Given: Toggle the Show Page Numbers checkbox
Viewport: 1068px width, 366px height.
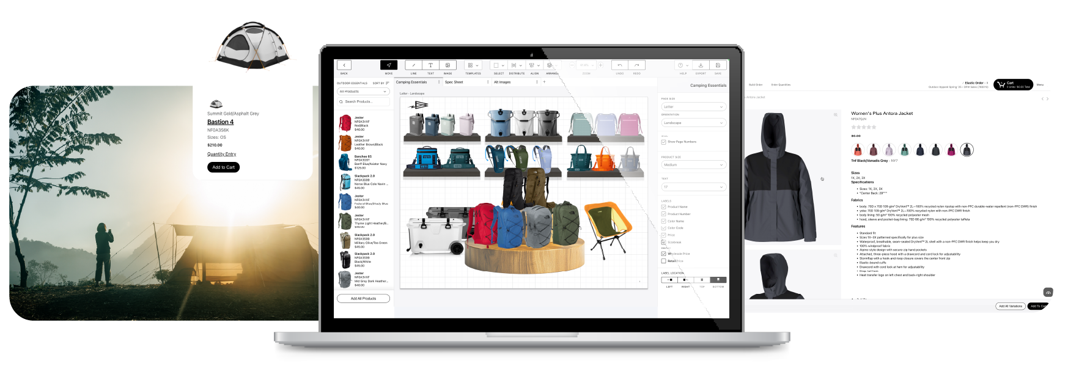Looking at the screenshot, I should coord(664,142).
